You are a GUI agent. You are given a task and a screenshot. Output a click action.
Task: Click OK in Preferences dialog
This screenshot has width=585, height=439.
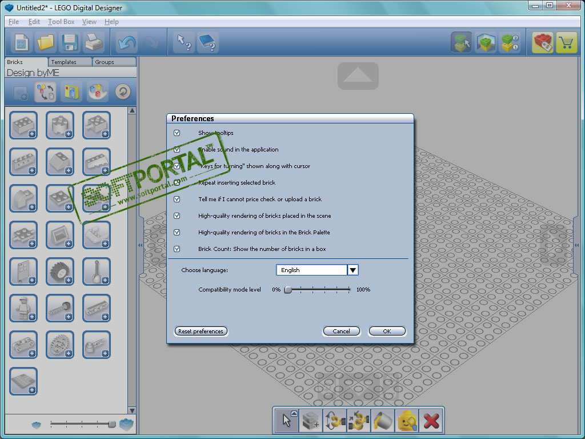coord(387,331)
